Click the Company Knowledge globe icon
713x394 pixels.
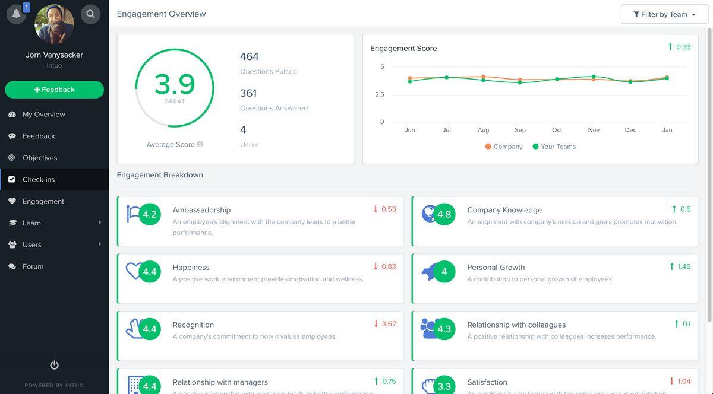point(428,214)
